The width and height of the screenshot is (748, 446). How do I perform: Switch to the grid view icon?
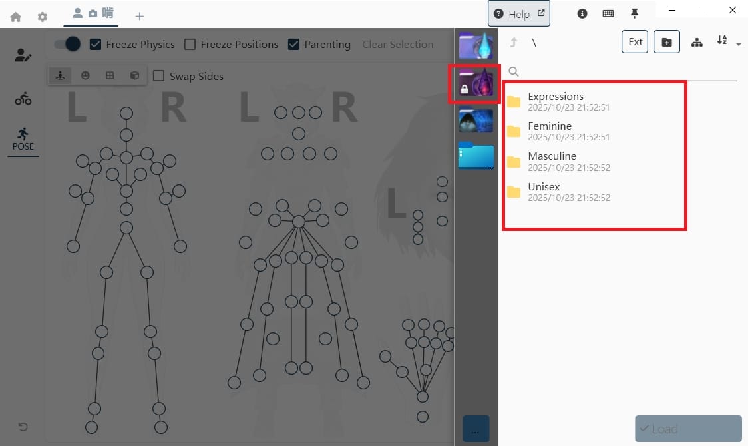(x=110, y=75)
